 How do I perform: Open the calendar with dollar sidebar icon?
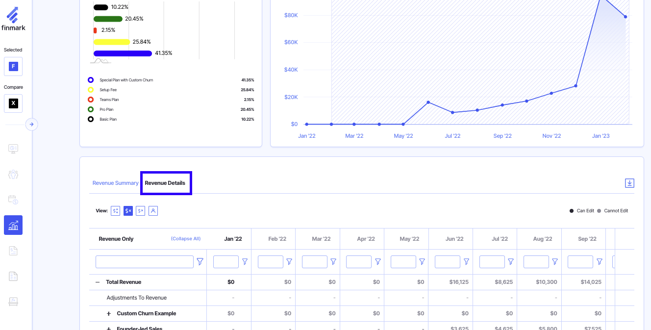(x=13, y=200)
